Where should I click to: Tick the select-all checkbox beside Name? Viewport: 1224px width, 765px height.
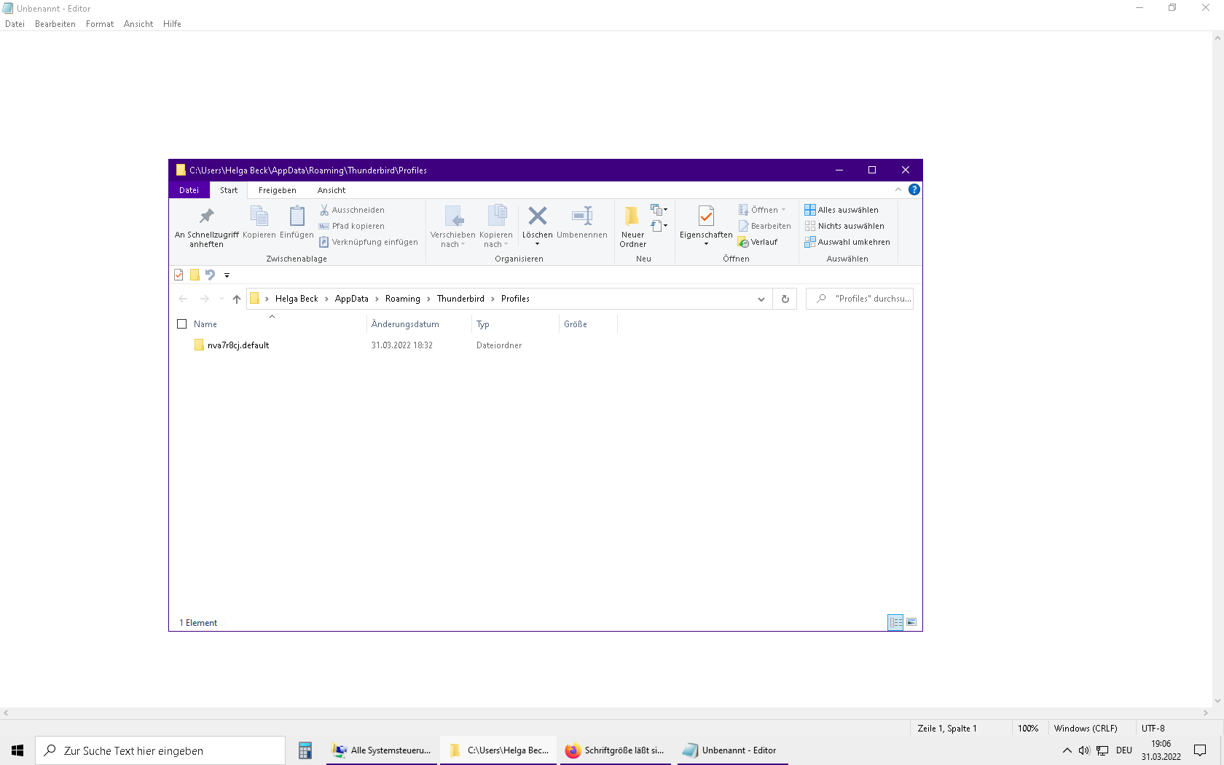182,324
